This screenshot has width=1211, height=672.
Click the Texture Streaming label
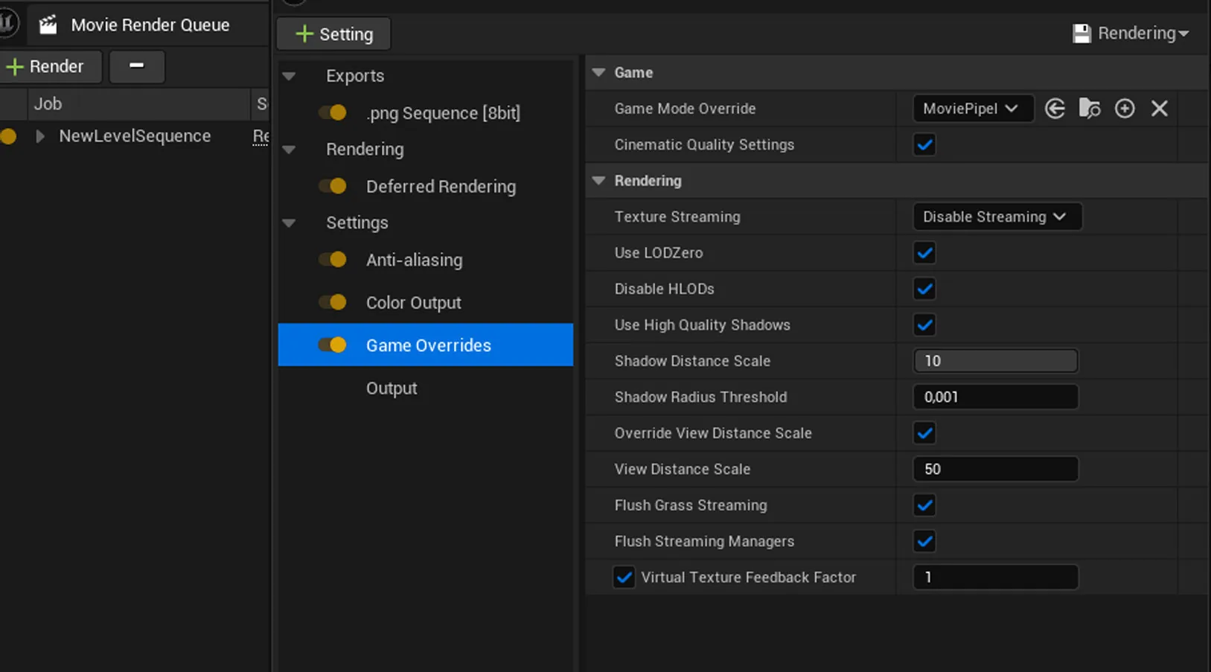677,217
